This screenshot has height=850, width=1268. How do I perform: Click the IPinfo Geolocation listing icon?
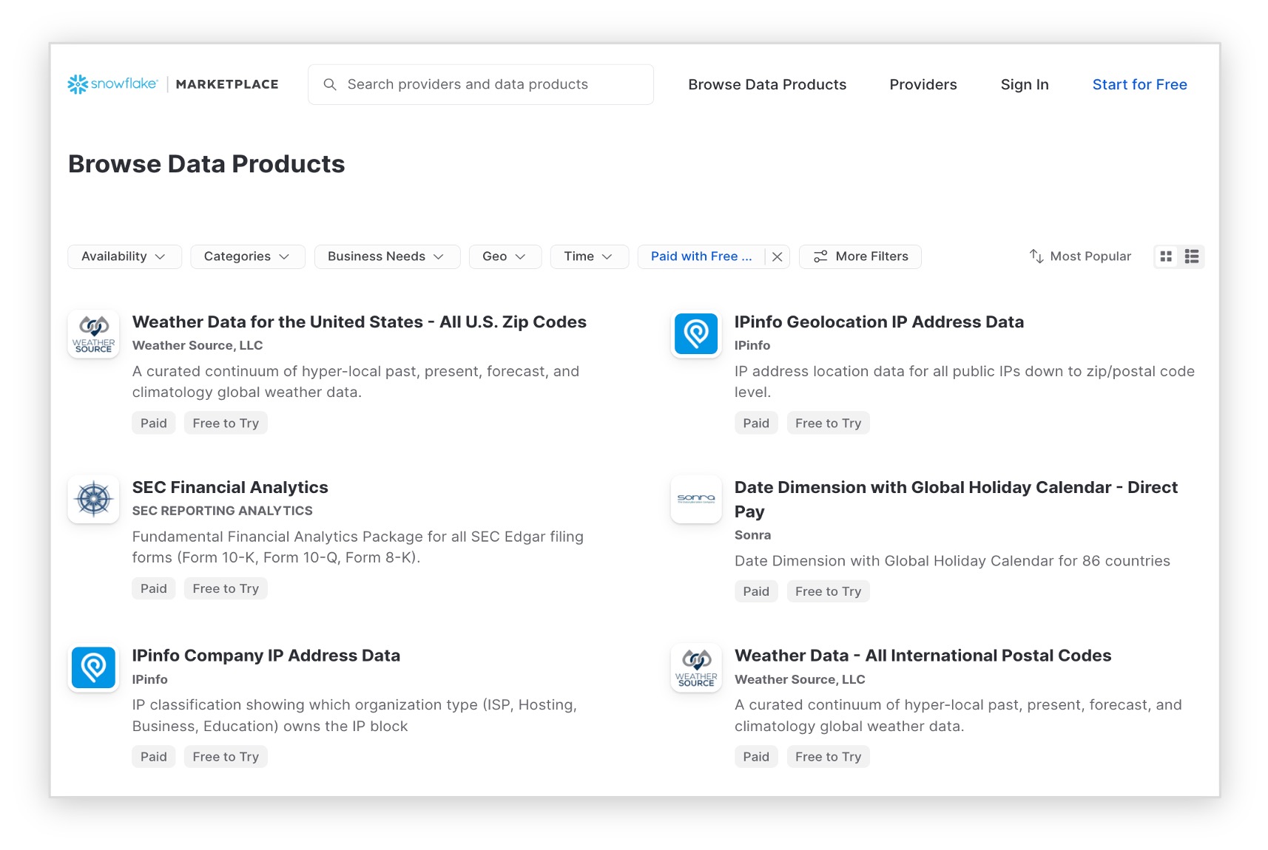coord(695,334)
